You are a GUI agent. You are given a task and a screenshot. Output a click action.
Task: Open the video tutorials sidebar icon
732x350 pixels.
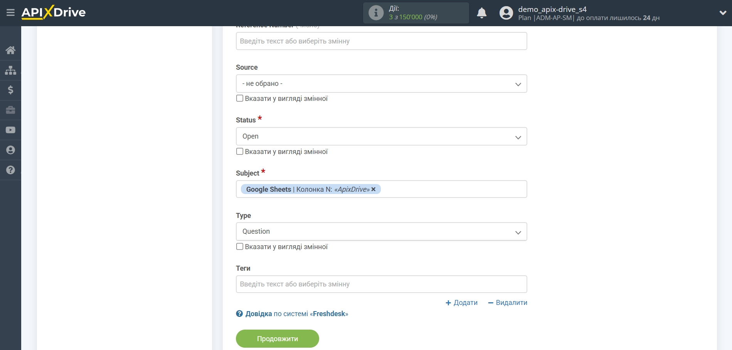[10, 130]
